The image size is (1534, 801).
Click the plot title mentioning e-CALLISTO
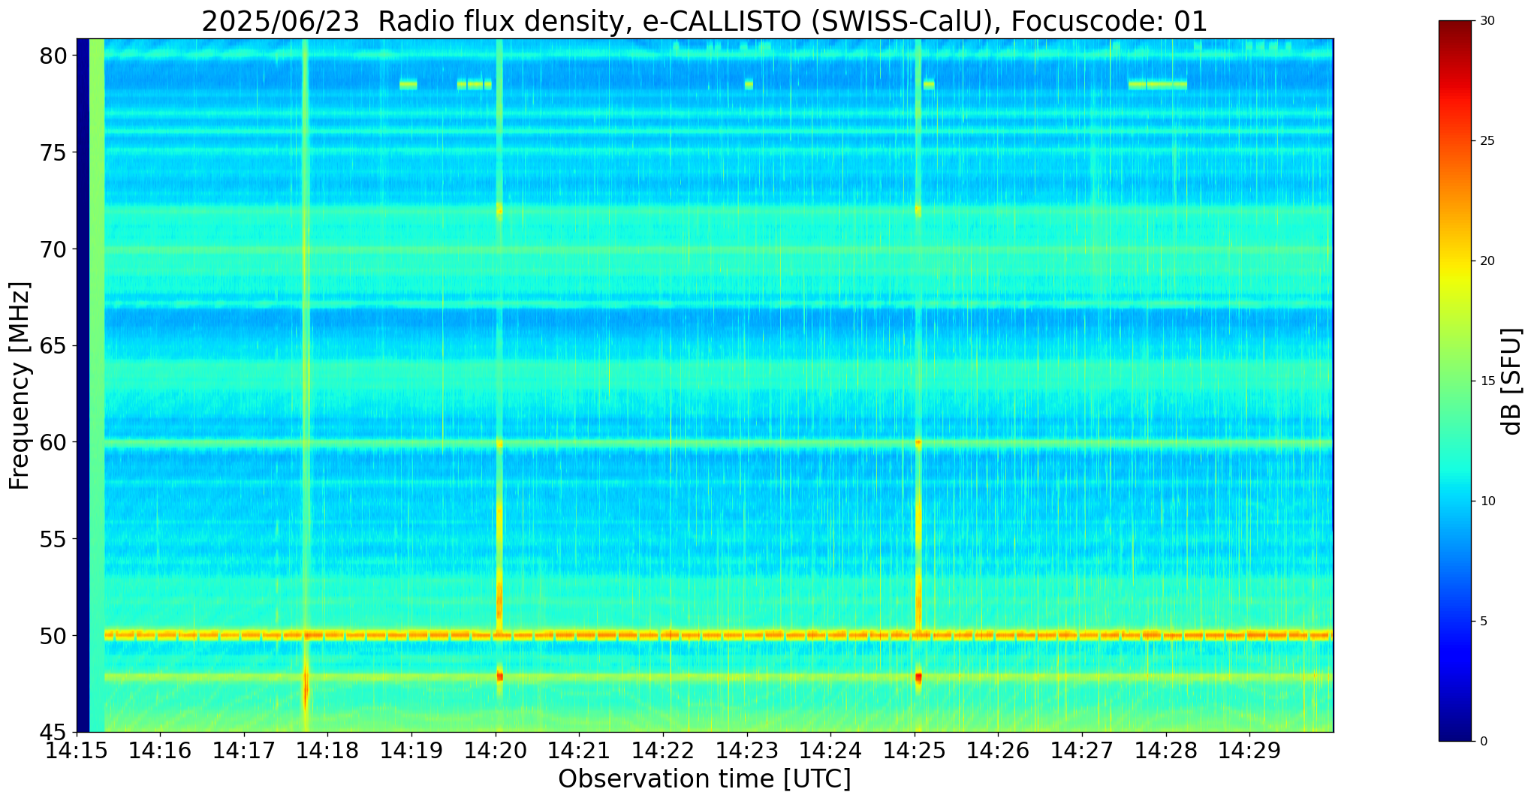(704, 21)
